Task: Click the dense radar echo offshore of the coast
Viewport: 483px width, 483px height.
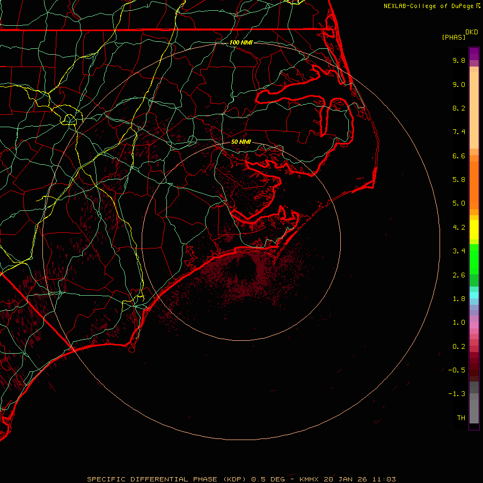Action: (246, 274)
